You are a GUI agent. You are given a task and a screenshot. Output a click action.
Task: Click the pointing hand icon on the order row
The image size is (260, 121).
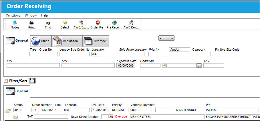point(8,110)
